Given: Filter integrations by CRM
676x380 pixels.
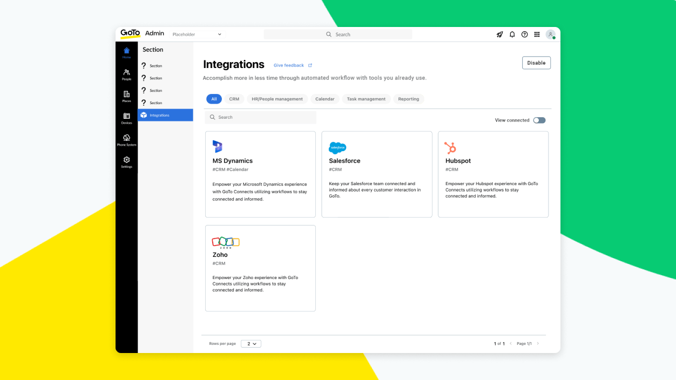Looking at the screenshot, I should pyautogui.click(x=234, y=99).
